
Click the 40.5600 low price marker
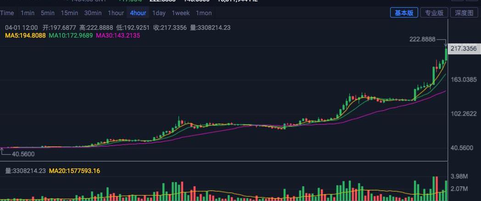23,154
